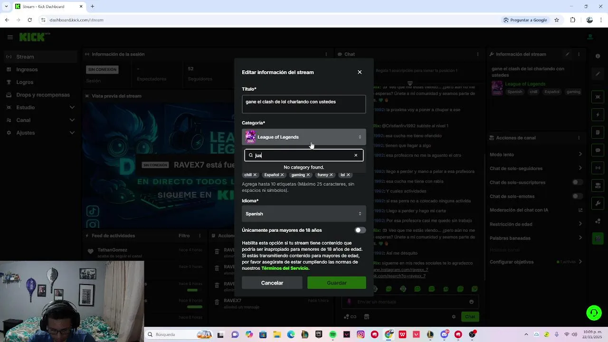Open Epic Games from the taskbar
608x342 pixels.
point(319,334)
